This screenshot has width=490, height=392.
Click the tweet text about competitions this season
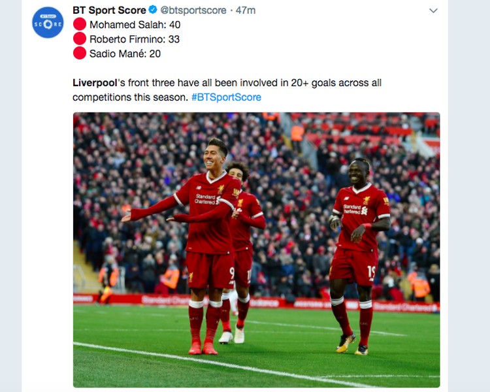click(x=227, y=90)
